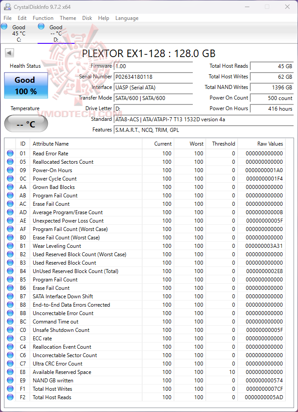Select the Used Reserved Block Count (Worst Case) row
This screenshot has height=412, width=298.
pyautogui.click(x=145, y=254)
